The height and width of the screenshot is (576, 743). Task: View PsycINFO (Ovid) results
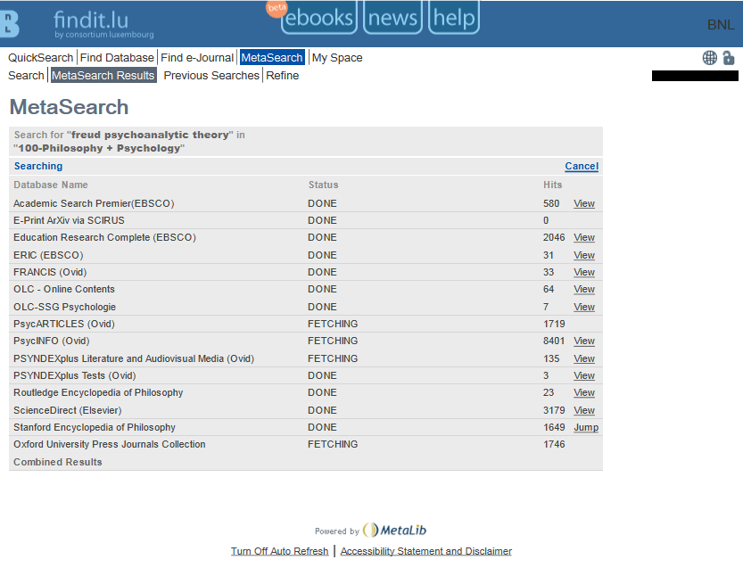click(584, 341)
